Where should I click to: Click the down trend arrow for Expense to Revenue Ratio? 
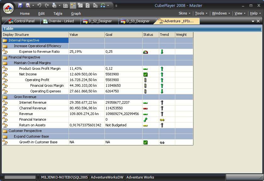pos(162,52)
